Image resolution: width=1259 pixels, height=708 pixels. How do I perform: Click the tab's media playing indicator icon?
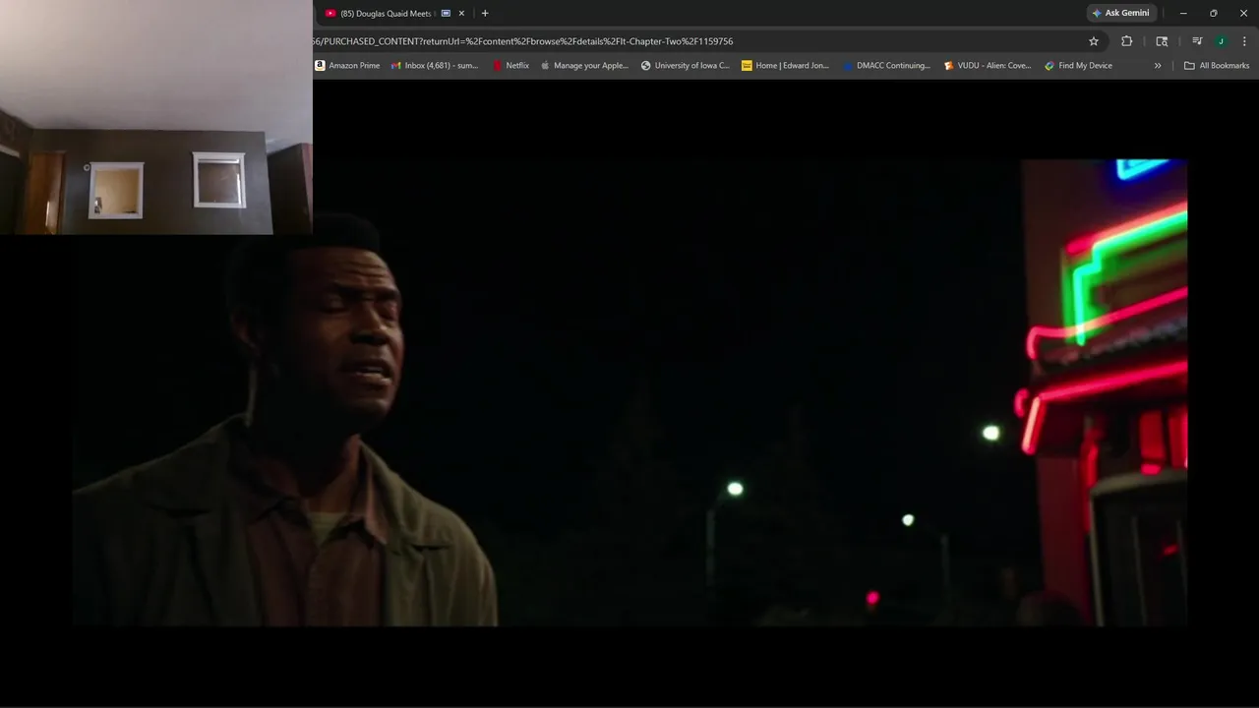(446, 14)
